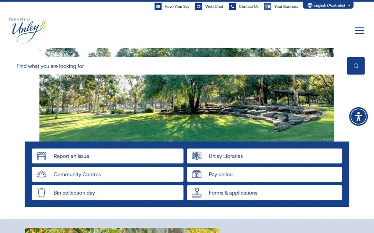Click the Contact Us phone icon
Image resolution: width=374 pixels, height=233 pixels.
click(x=232, y=7)
